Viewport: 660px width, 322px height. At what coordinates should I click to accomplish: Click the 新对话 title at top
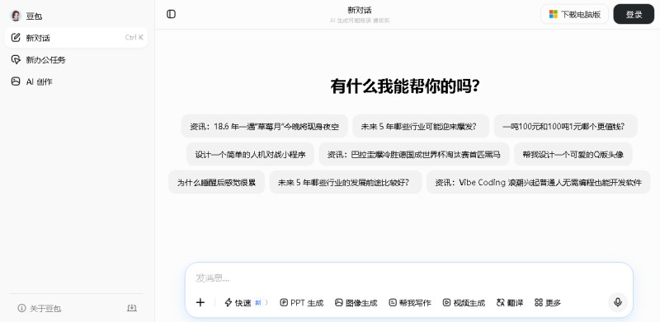click(360, 10)
